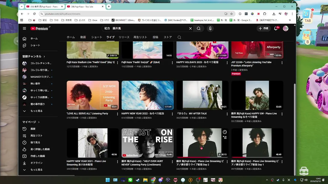Open the account avatar menu
328x184 pixels.
pyautogui.click(x=285, y=29)
